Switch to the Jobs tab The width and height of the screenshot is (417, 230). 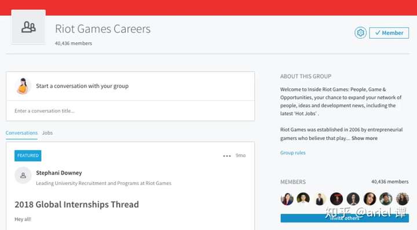tap(47, 133)
